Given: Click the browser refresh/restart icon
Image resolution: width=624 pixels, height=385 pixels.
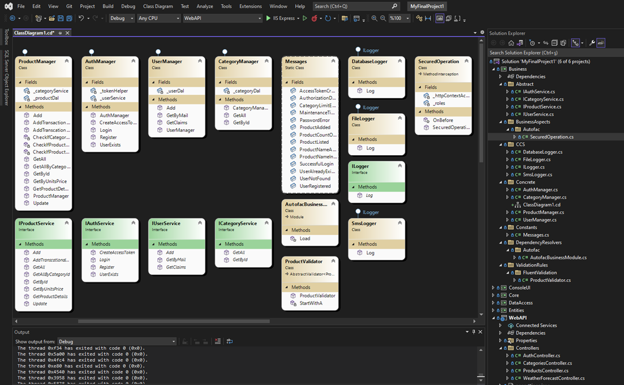Looking at the screenshot, I should [x=328, y=18].
